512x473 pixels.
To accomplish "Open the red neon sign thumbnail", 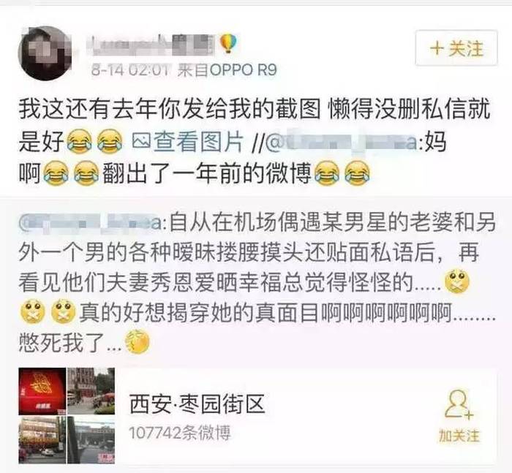I will point(42,391).
